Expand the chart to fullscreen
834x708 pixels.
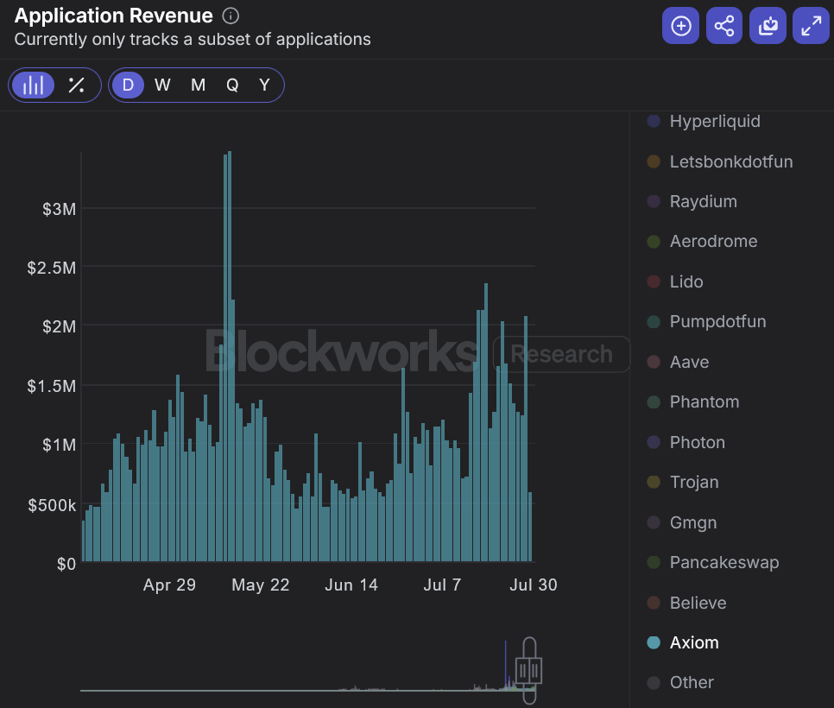pyautogui.click(x=811, y=25)
